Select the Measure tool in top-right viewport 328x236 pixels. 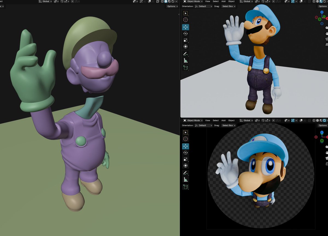(x=186, y=61)
